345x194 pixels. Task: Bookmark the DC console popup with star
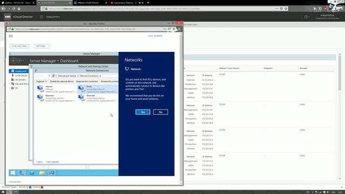pyautogui.click(x=174, y=29)
